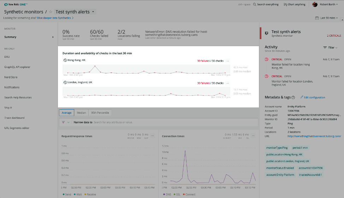344x198 pixels.
Task: Click the publicLocation:Hong Kong, HK tag
Action: [284, 155]
